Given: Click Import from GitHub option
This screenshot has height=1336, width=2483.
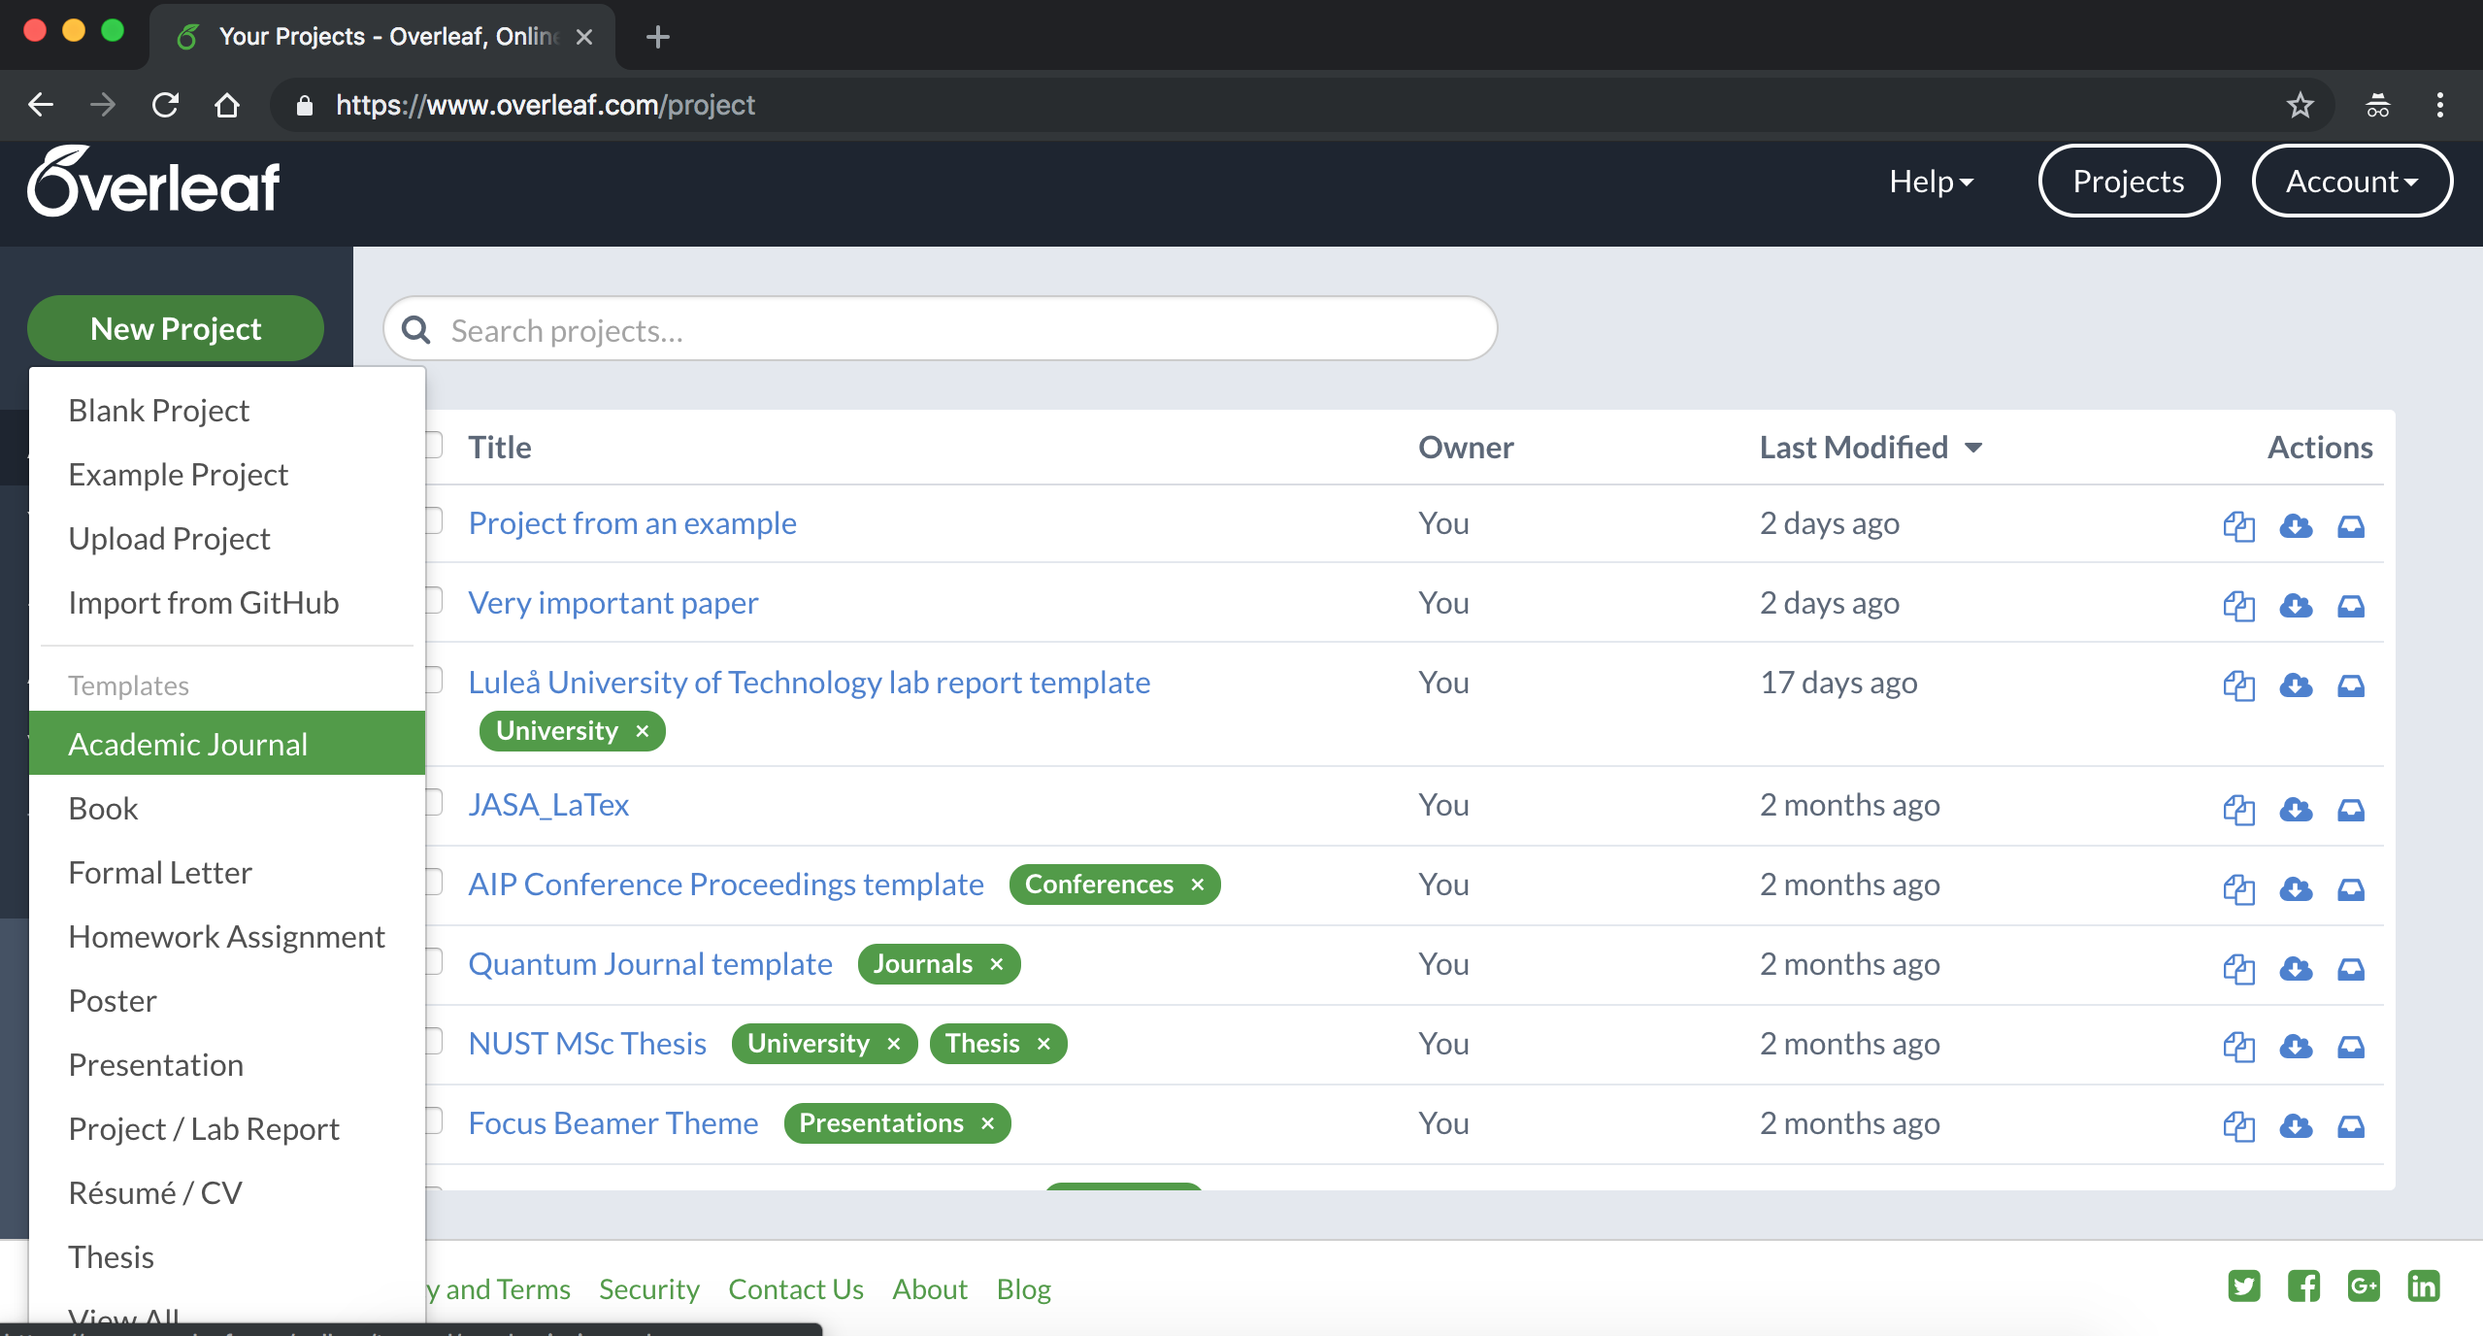Looking at the screenshot, I should click(x=202, y=602).
